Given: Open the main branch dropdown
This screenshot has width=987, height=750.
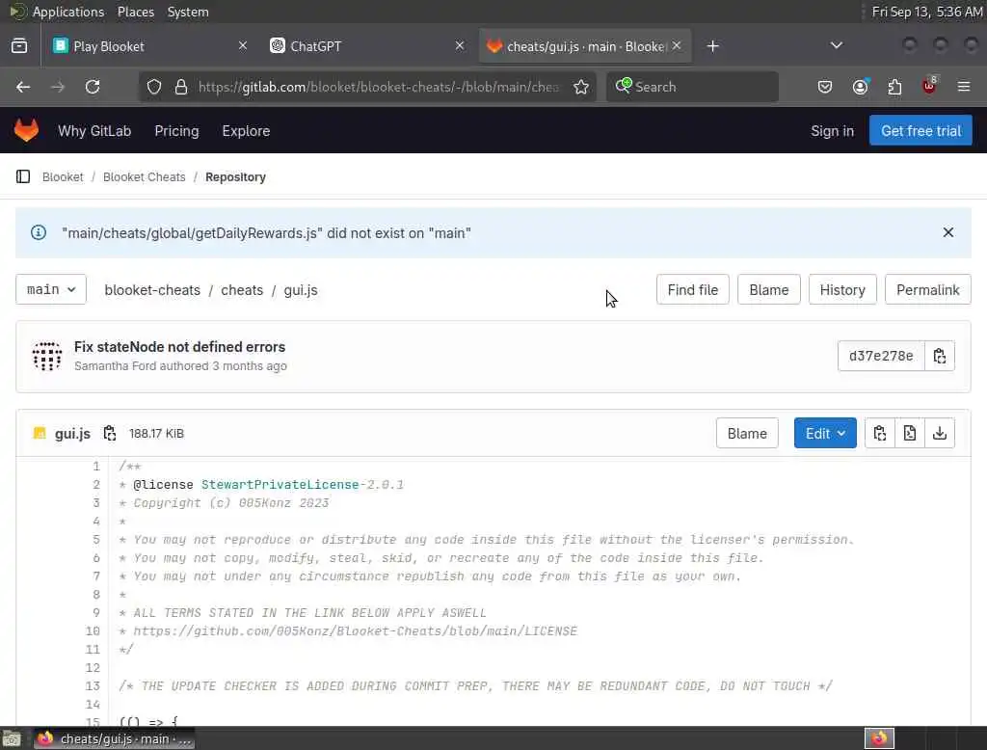Looking at the screenshot, I should (51, 289).
